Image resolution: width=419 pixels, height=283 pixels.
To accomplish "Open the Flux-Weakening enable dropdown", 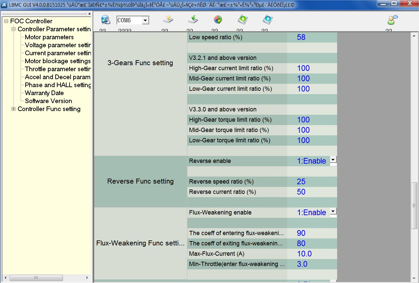I will pos(333,212).
